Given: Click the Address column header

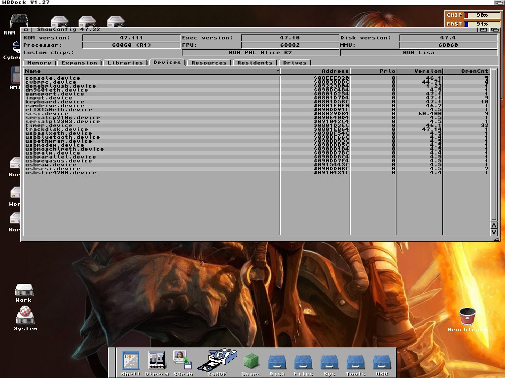Looking at the screenshot, I should click(x=315, y=71).
